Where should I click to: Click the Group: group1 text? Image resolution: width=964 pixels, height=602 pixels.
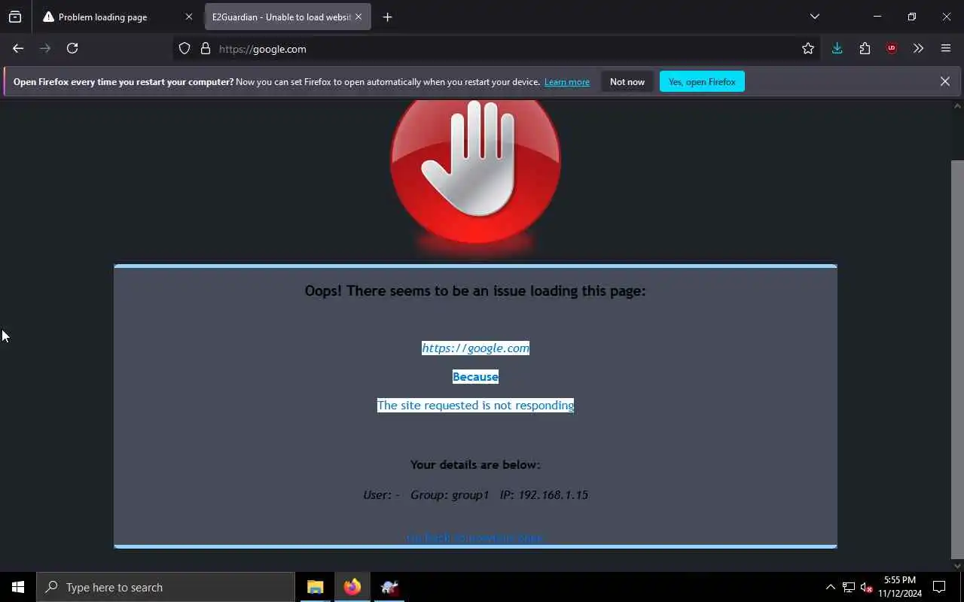(x=450, y=494)
